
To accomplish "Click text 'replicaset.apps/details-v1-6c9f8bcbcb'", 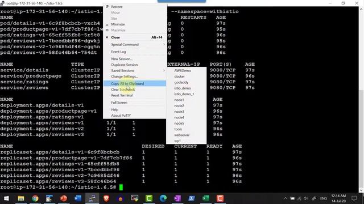I will tap(60, 152).
